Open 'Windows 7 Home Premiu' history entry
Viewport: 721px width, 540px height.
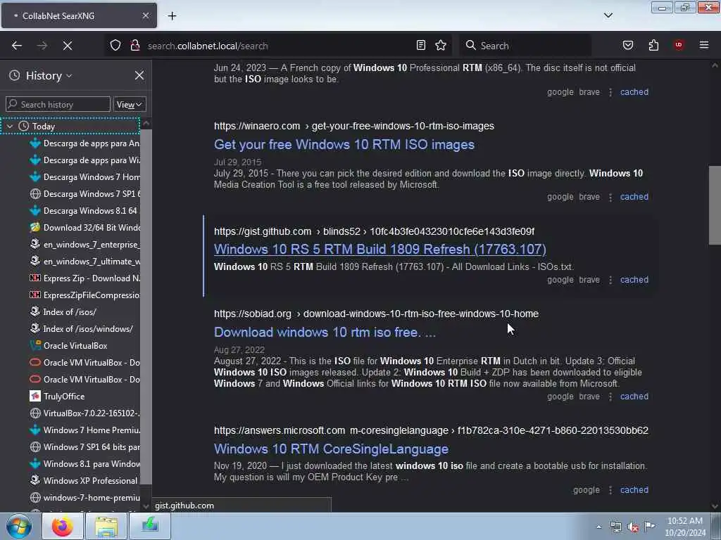pos(84,430)
